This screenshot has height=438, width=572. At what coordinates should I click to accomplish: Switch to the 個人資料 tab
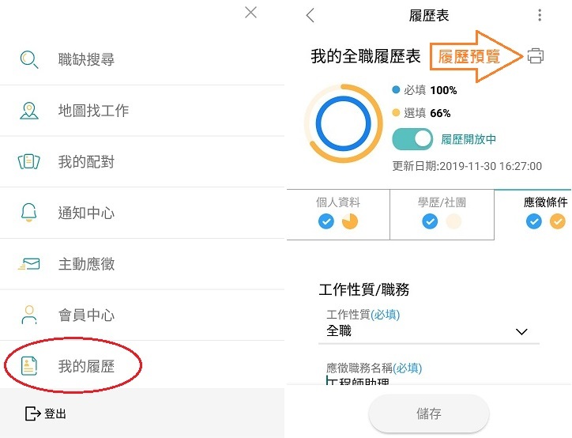point(338,213)
